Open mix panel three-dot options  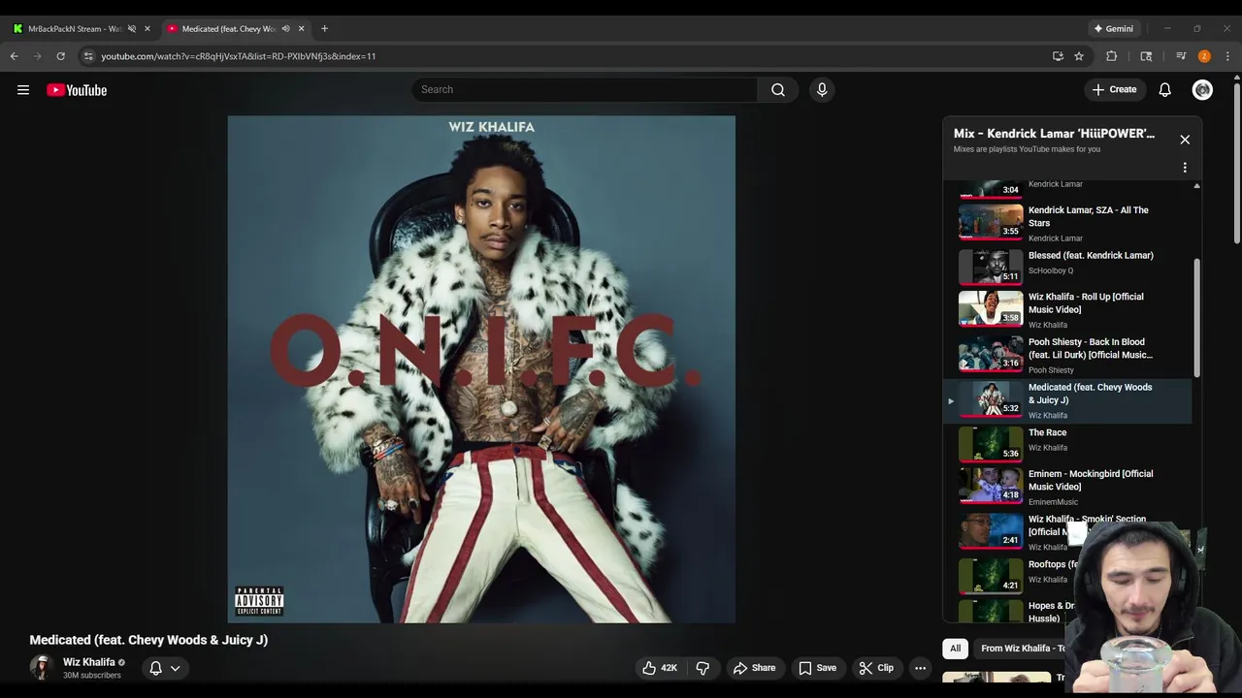(x=1185, y=168)
